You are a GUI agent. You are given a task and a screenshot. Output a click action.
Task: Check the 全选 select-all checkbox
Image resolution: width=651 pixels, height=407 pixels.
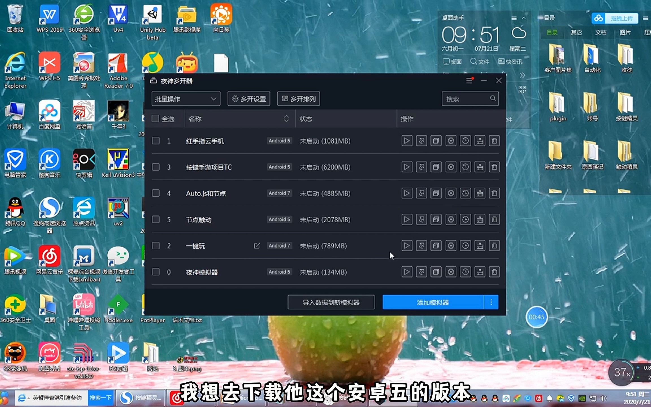coord(156,119)
